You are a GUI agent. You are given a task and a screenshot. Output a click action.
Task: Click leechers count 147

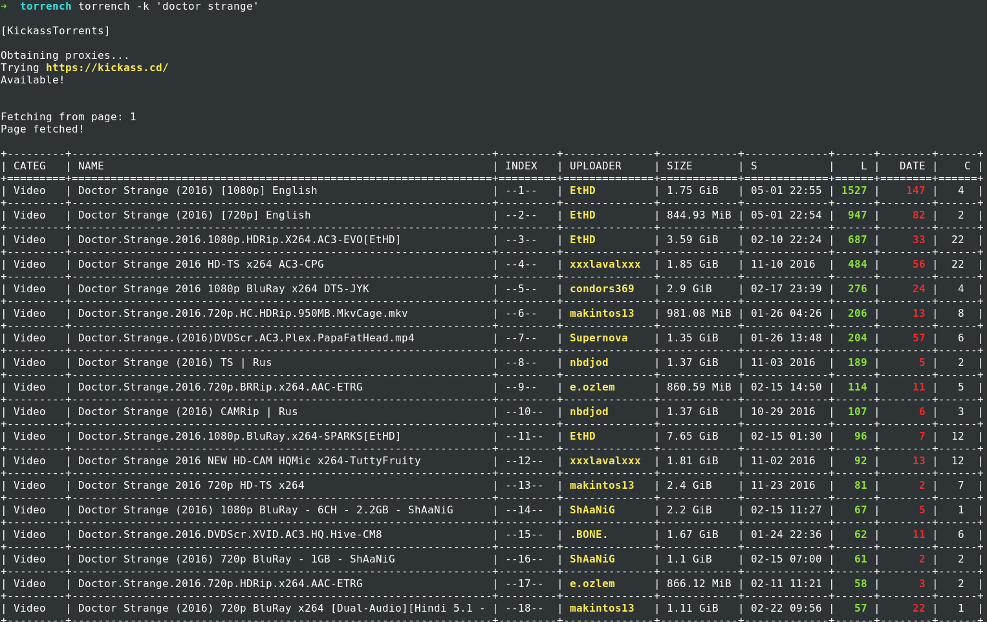coord(916,190)
